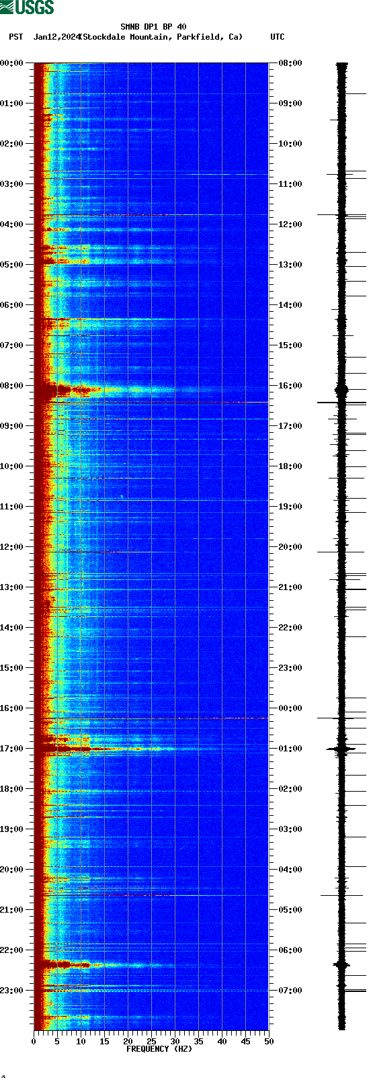This screenshot has height=1084, width=371.
Task: Click the 00:00 PST time label
Action: (x=12, y=63)
